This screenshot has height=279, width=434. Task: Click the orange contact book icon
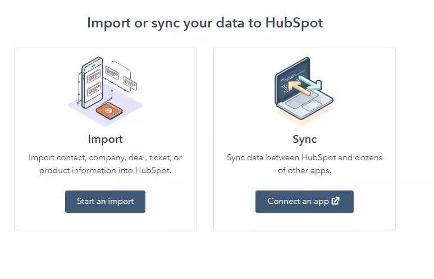(x=108, y=111)
